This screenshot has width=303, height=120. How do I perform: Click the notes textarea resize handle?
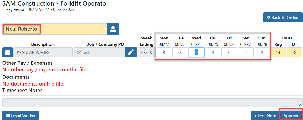pyautogui.click(x=300, y=105)
